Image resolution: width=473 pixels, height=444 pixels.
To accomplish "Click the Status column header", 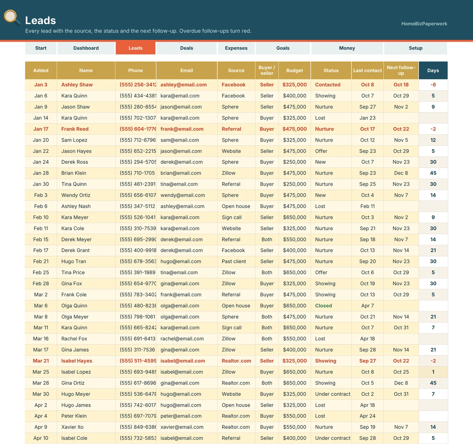I will 331,70.
